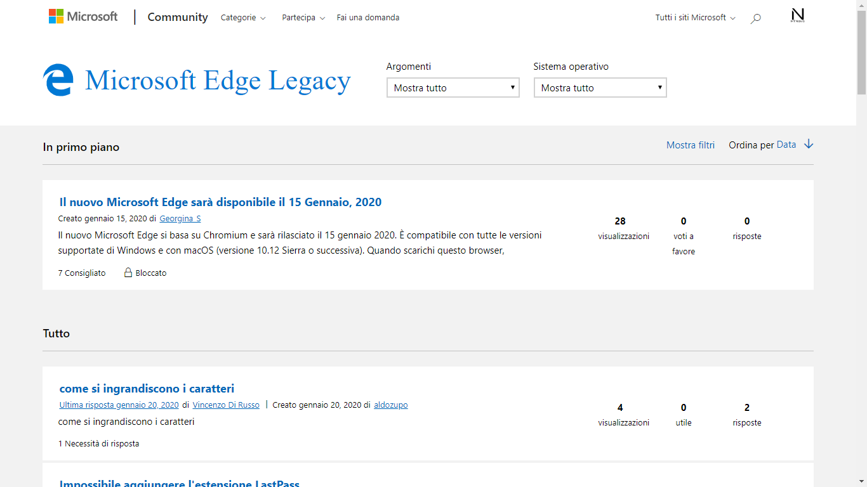
Task: Open the Argomenti combo box
Action: 453,88
